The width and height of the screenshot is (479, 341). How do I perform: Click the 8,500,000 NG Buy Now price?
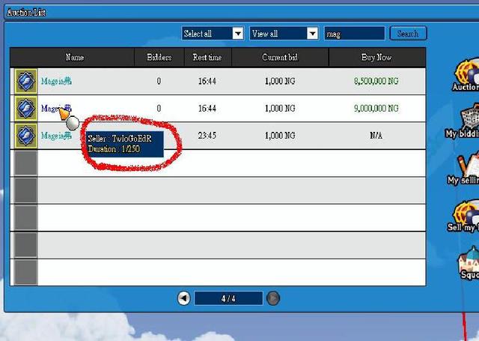pyautogui.click(x=377, y=81)
